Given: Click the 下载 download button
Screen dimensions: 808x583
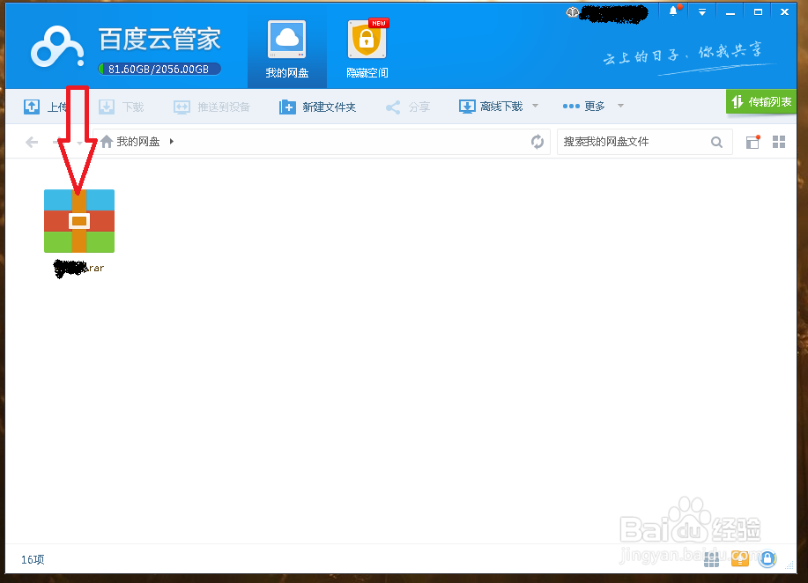Looking at the screenshot, I should click(121, 107).
